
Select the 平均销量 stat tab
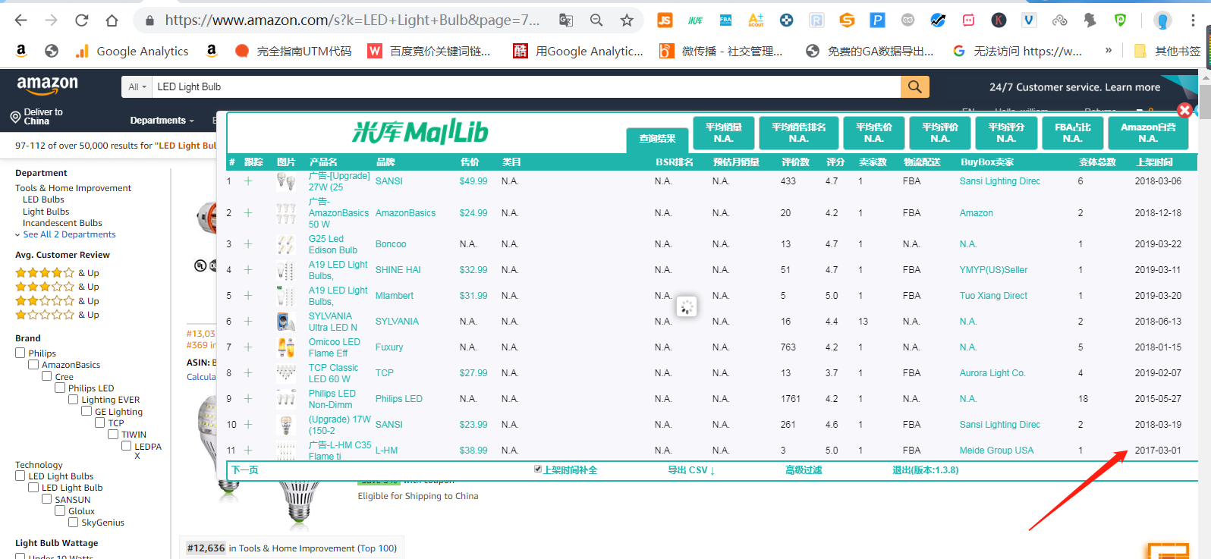(x=723, y=133)
